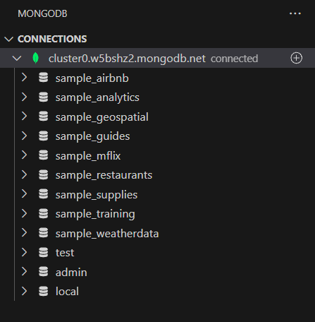This screenshot has width=315, height=322.
Task: Open the MongoDB panel ellipsis menu
Action: [295, 13]
